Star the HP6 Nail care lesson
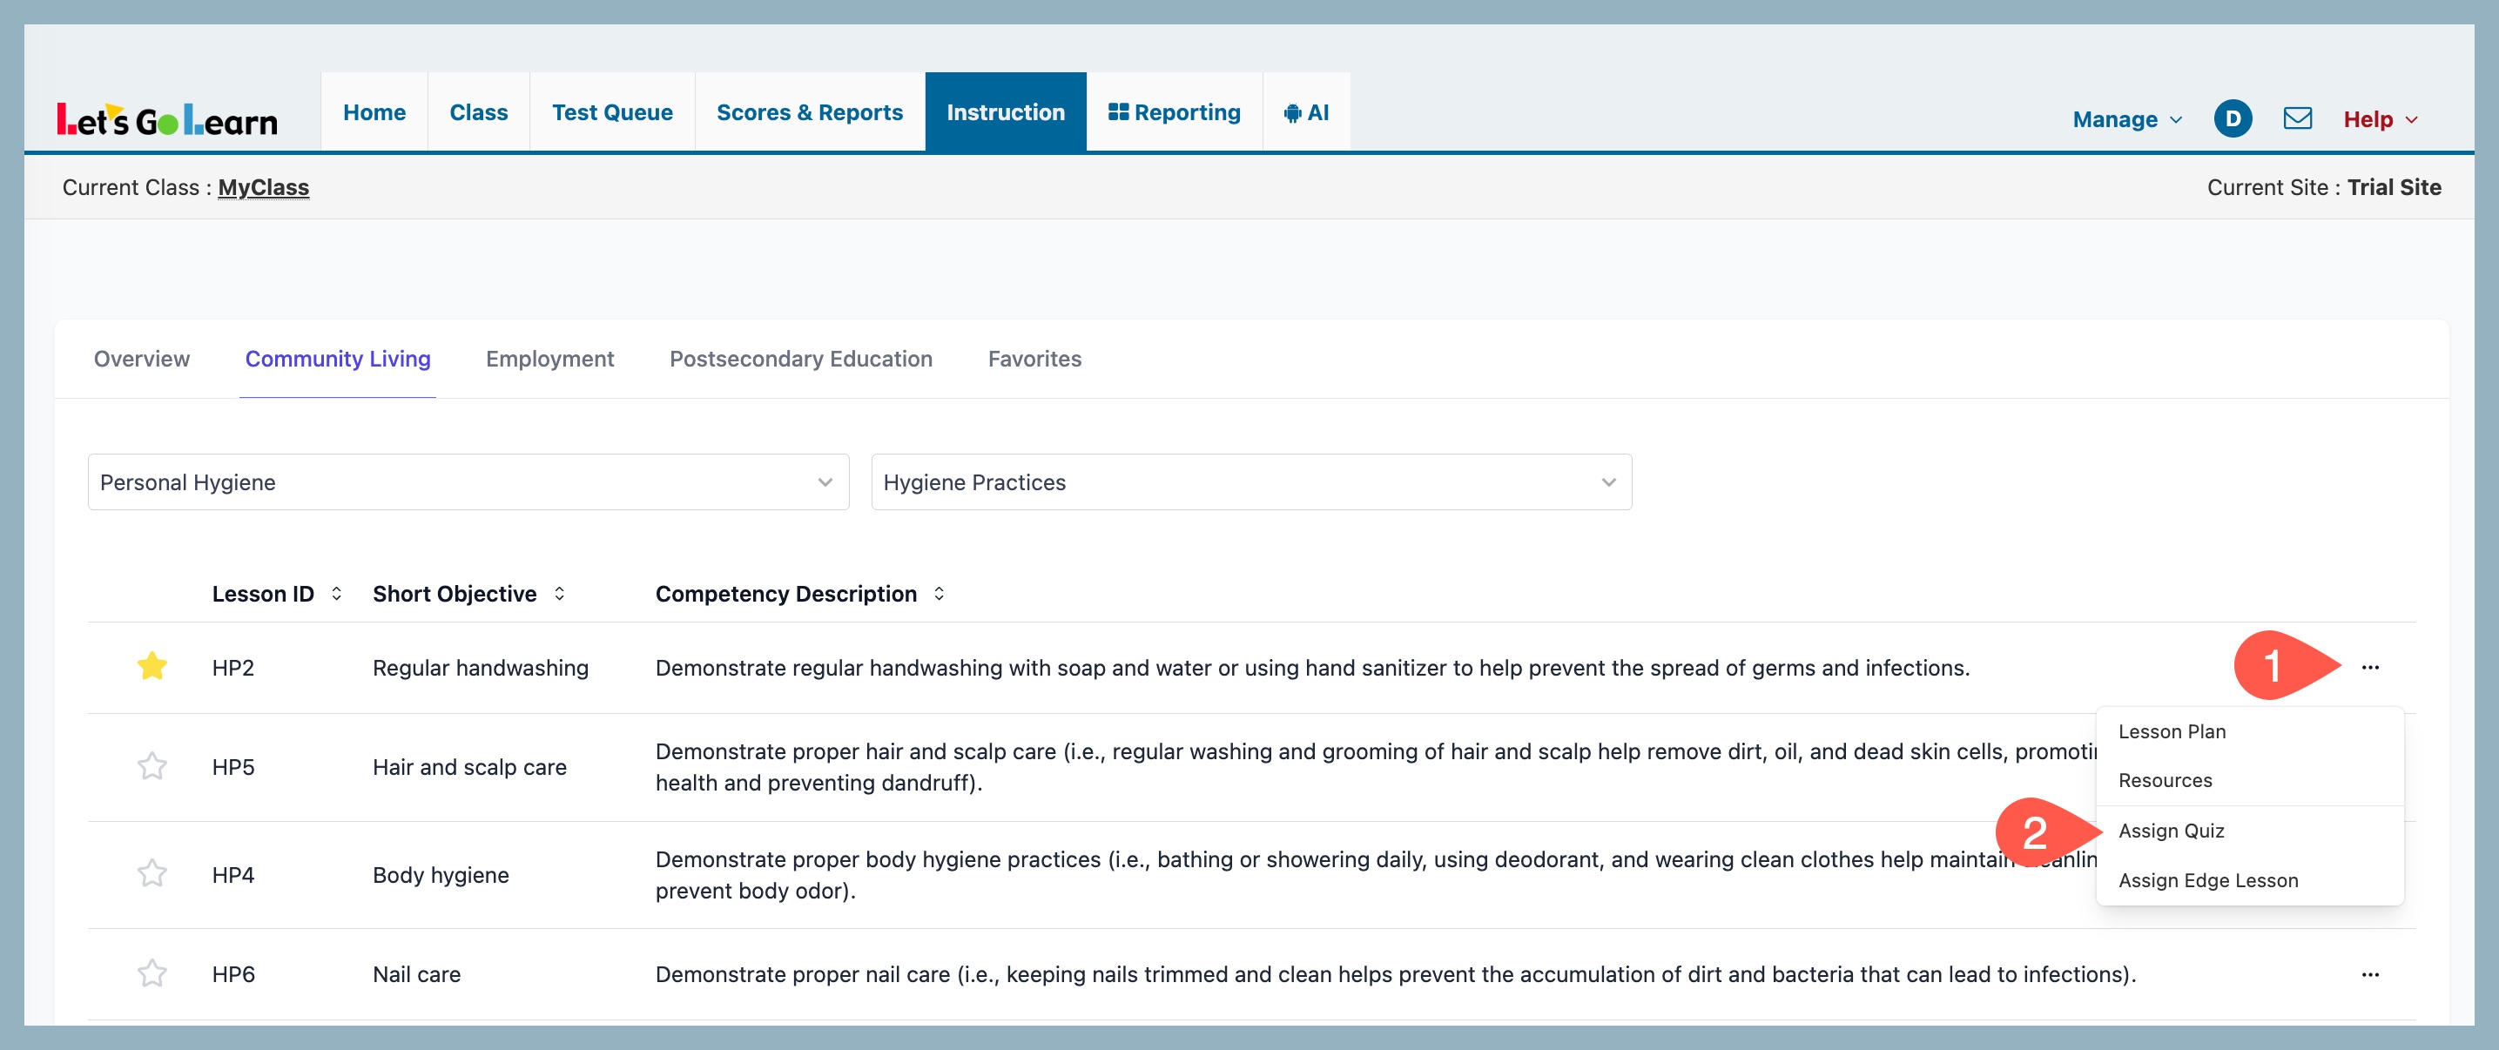The height and width of the screenshot is (1050, 2499). coord(152,973)
